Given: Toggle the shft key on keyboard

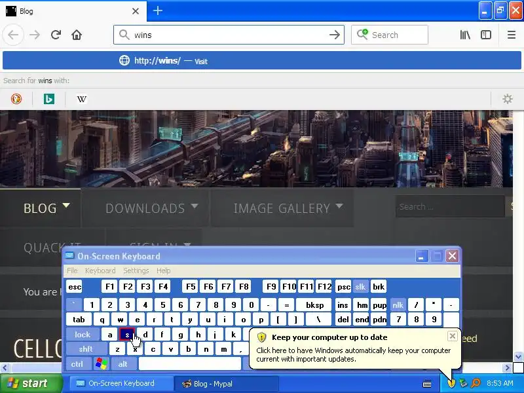Looking at the screenshot, I should point(86,349).
